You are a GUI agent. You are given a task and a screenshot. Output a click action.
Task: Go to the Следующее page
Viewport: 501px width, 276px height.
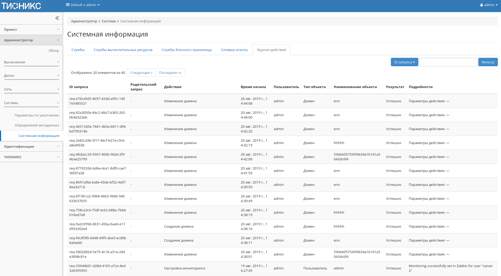point(141,73)
